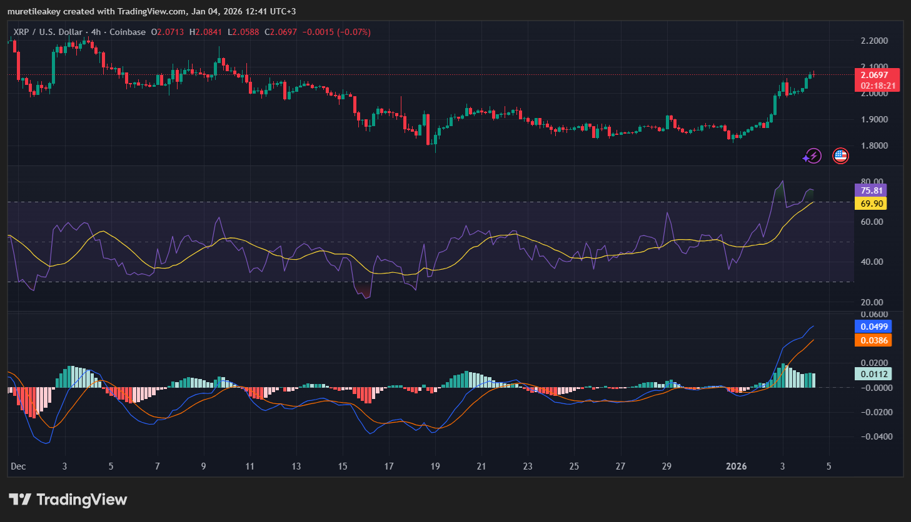Click the 2.2000 level on price scale
This screenshot has height=522, width=911.
tap(874, 41)
